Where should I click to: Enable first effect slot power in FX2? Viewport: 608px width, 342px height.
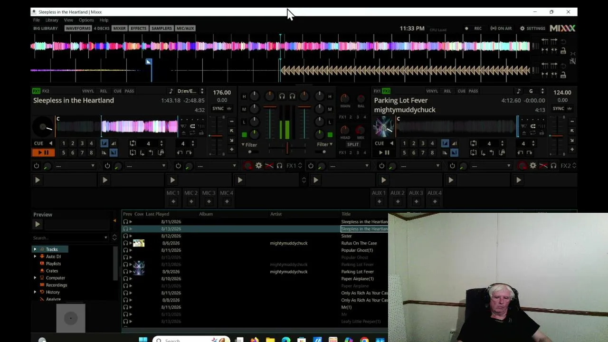(311, 166)
